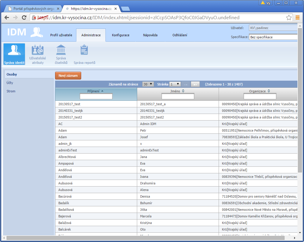Click the Uživatel field KV\ pavlinec
304x242 pixels.
[273, 28]
